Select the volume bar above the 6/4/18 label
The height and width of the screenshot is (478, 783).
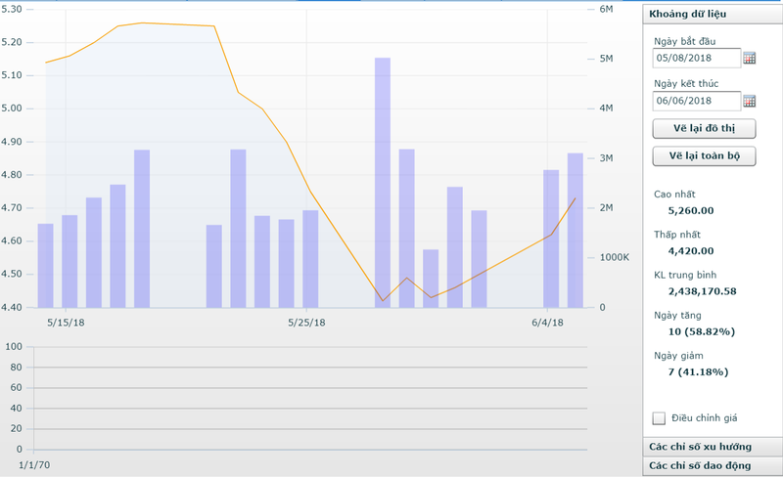[551, 239]
